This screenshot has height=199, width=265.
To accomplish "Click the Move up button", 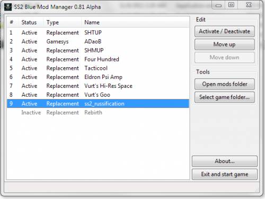I will point(225,44).
